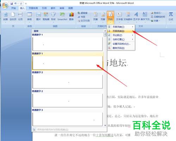The image size is (176, 141).
Task: Insert a SmartArt graphic
Action: pyautogui.click(x=62, y=17)
